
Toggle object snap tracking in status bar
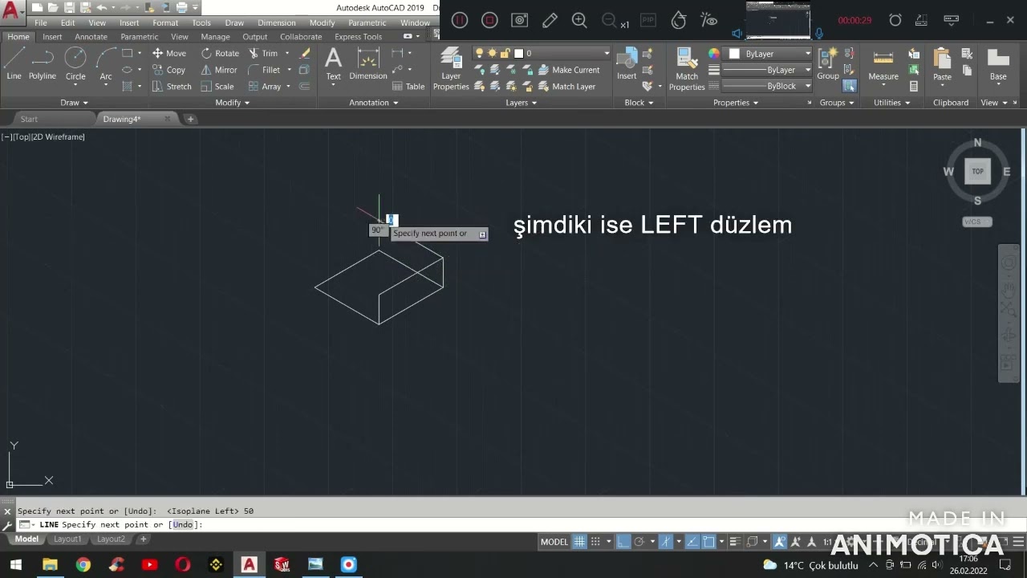point(692,542)
